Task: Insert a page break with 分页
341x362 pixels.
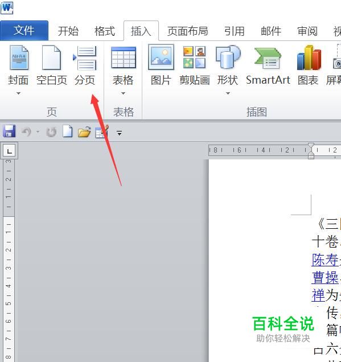Action: click(x=85, y=66)
